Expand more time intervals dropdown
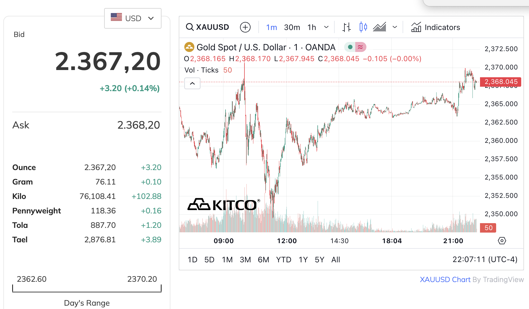The width and height of the screenshot is (529, 309). (326, 27)
